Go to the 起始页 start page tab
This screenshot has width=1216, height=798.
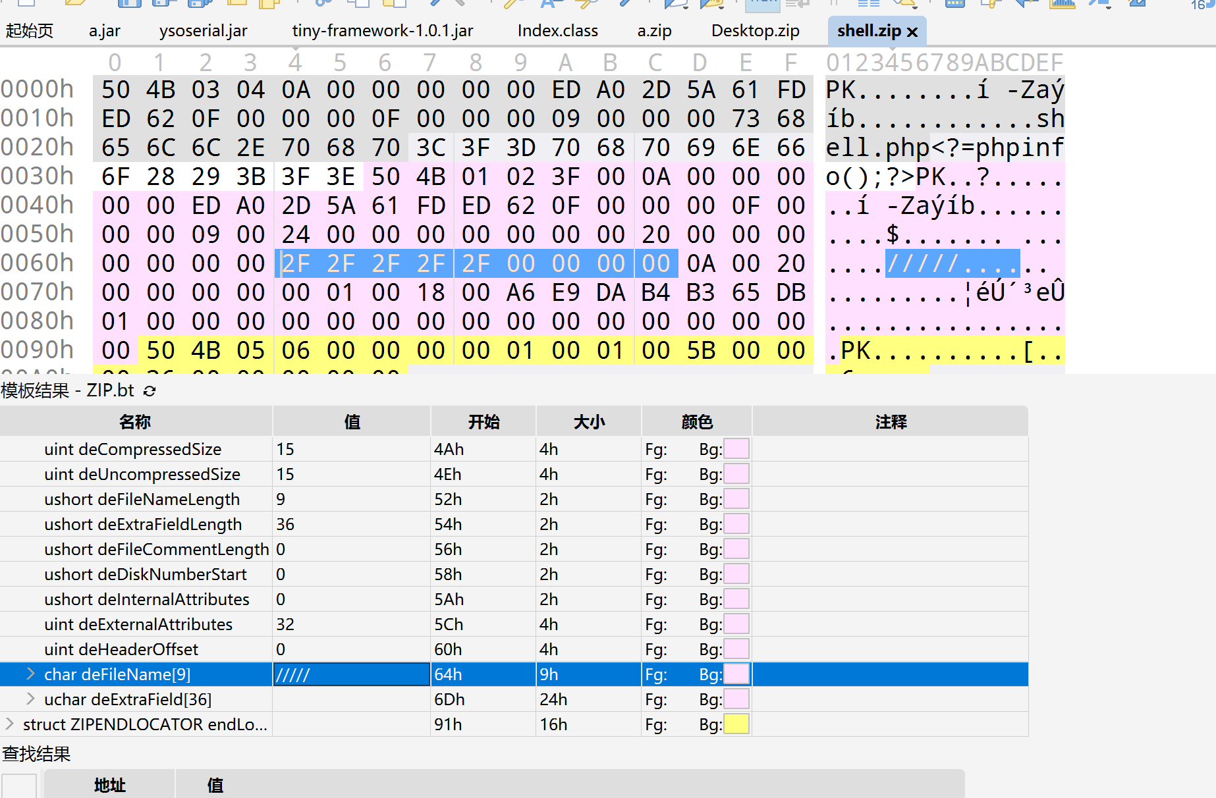(29, 31)
